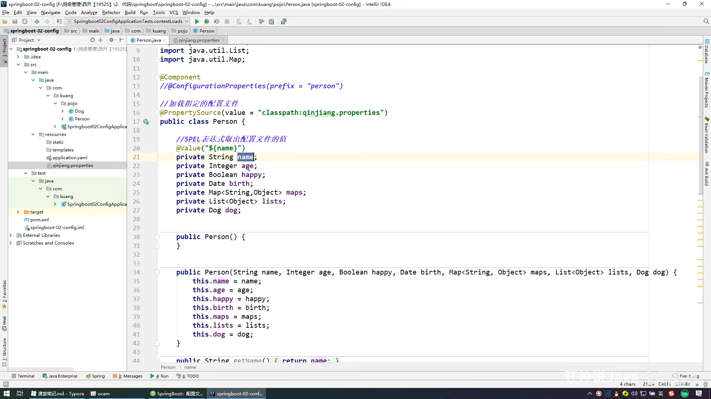Click the Synchronize refresh icon

[x=25, y=21]
